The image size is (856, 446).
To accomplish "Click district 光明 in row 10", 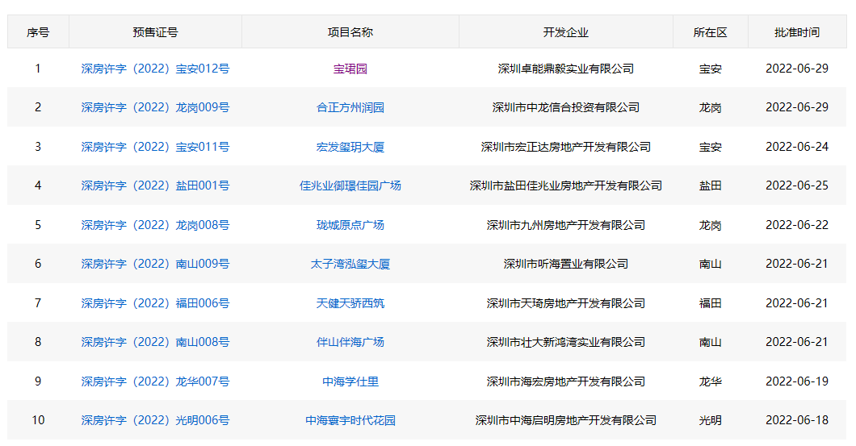I will click(x=711, y=420).
